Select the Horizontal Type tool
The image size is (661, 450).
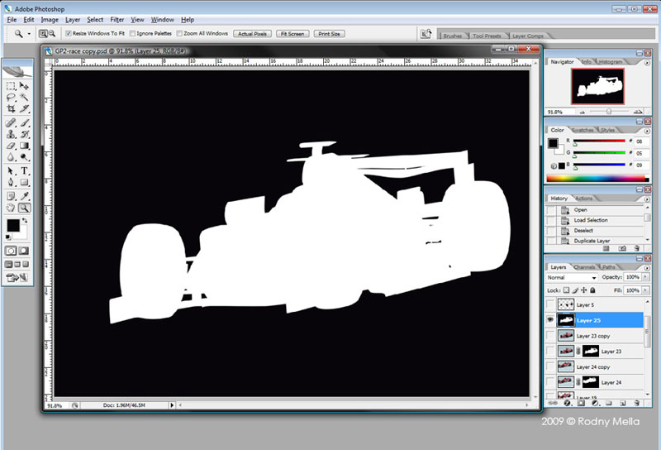[25, 170]
